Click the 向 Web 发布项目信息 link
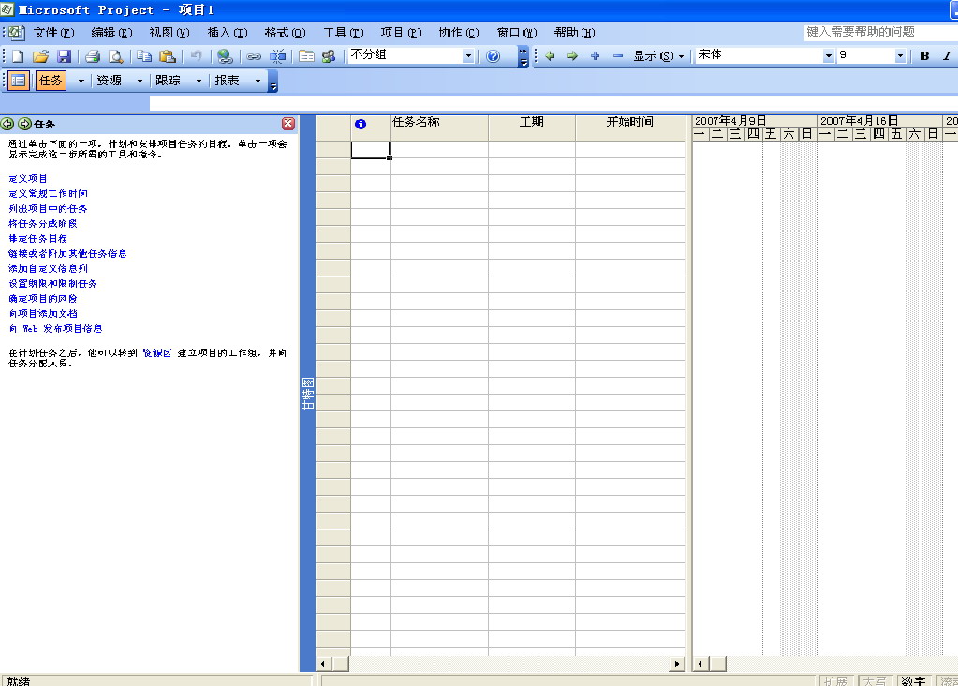The width and height of the screenshot is (958, 686). click(55, 328)
